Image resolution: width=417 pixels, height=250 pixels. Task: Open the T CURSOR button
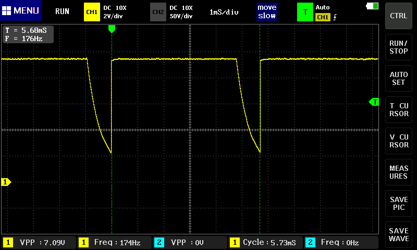(x=398, y=110)
